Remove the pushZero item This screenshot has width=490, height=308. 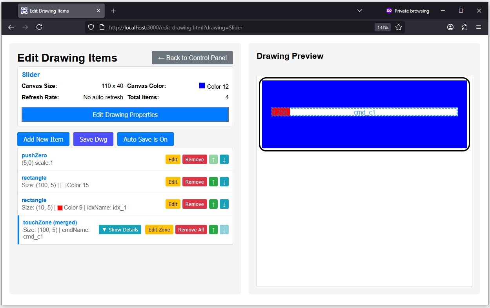pyautogui.click(x=195, y=160)
